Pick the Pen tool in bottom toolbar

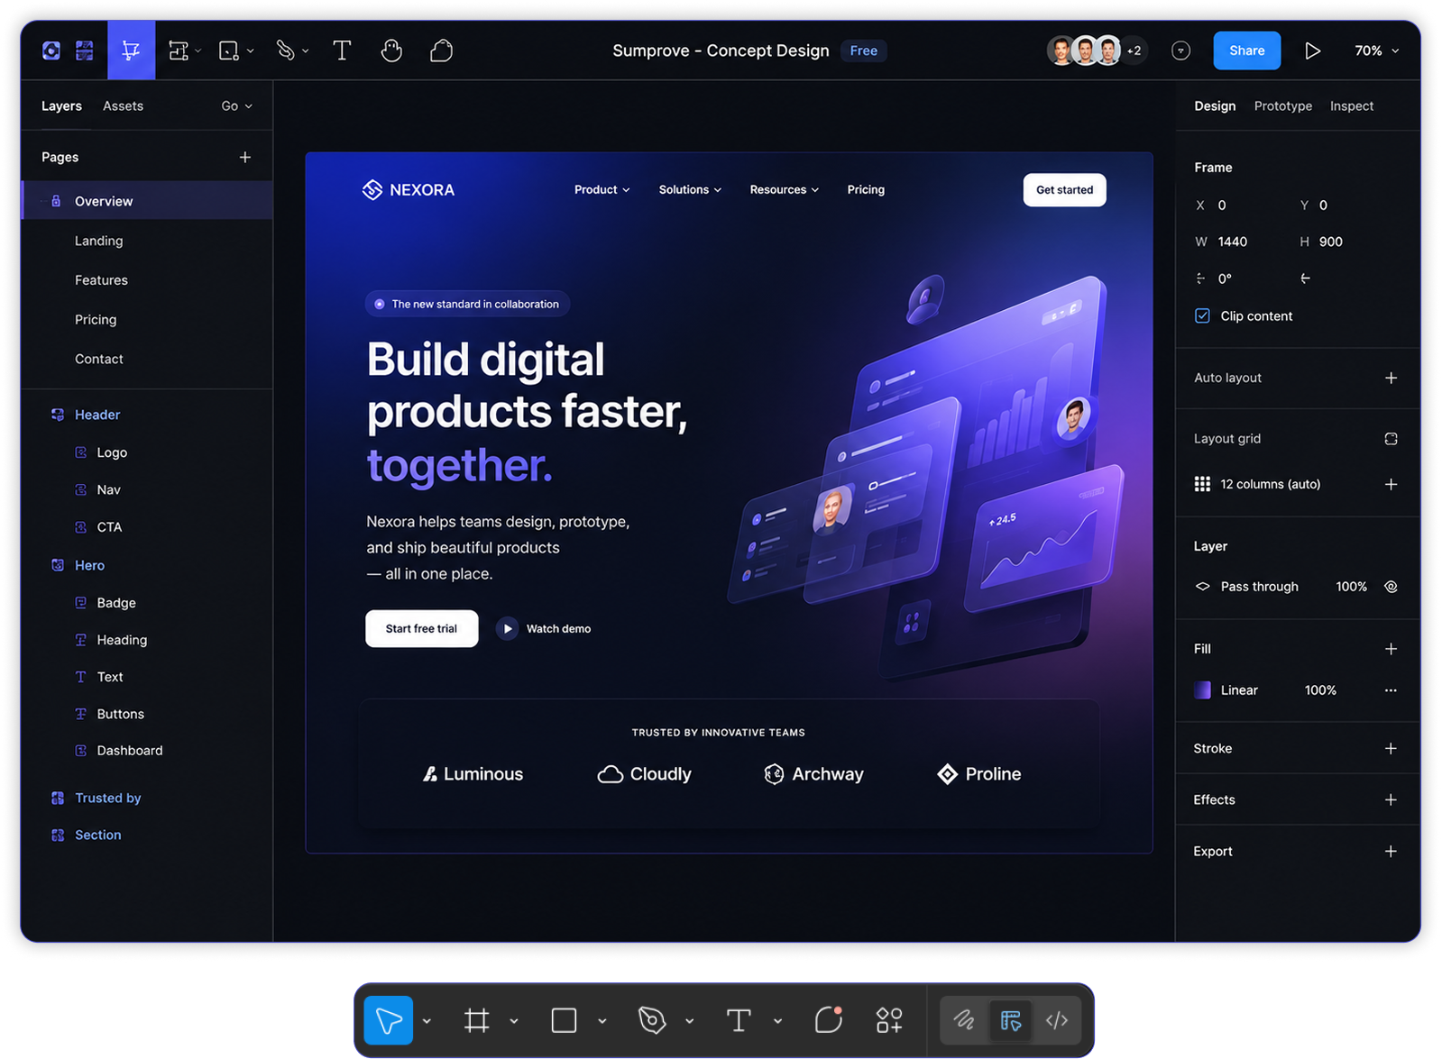point(651,1020)
